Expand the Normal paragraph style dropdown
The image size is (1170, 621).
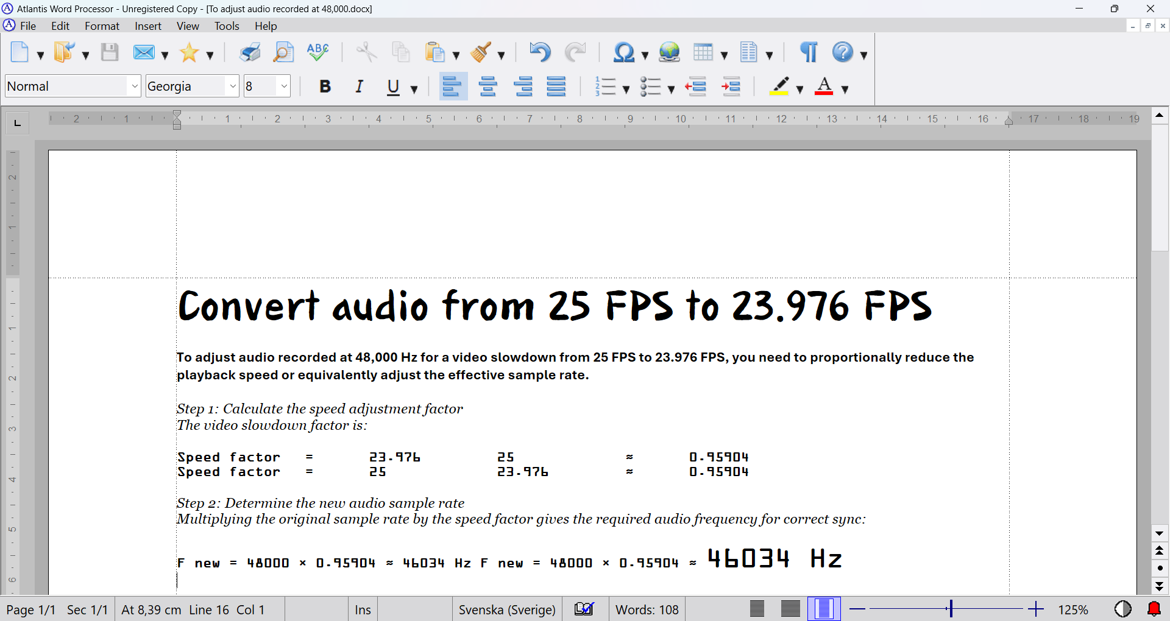pyautogui.click(x=135, y=86)
